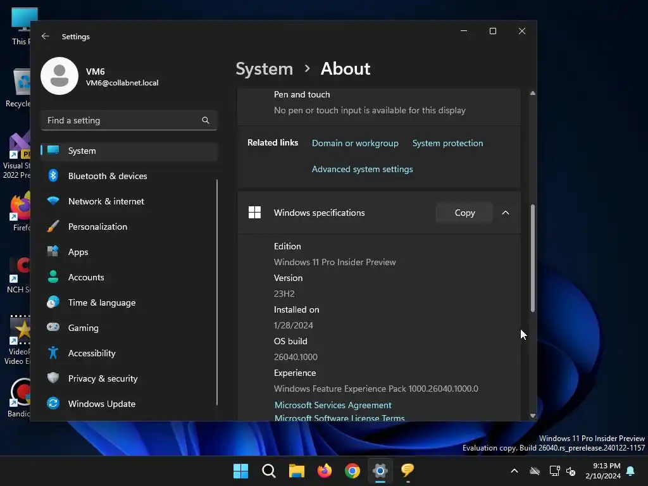Click the Network wifi icon in sidebar
648x486 pixels.
pyautogui.click(x=53, y=201)
